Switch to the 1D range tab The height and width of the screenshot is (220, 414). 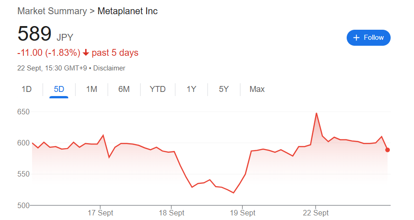coord(27,89)
